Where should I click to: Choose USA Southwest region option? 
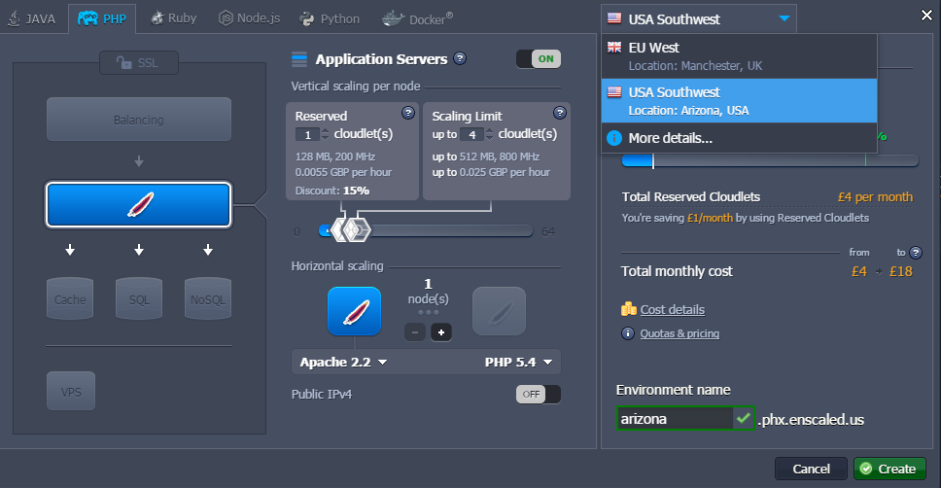[740, 101]
